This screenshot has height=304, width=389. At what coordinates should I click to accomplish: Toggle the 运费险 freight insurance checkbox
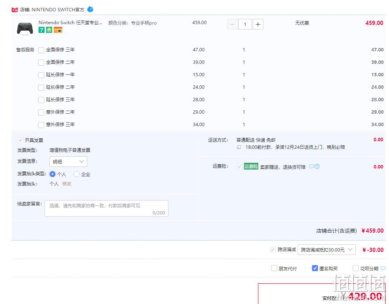(239, 167)
